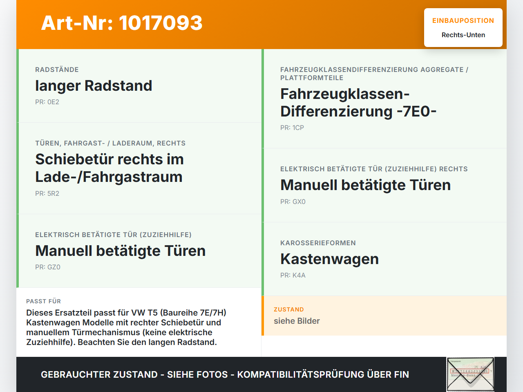523x392 pixels.
Task: Click the orange 'ZUSTAND' label
Action: tap(289, 309)
